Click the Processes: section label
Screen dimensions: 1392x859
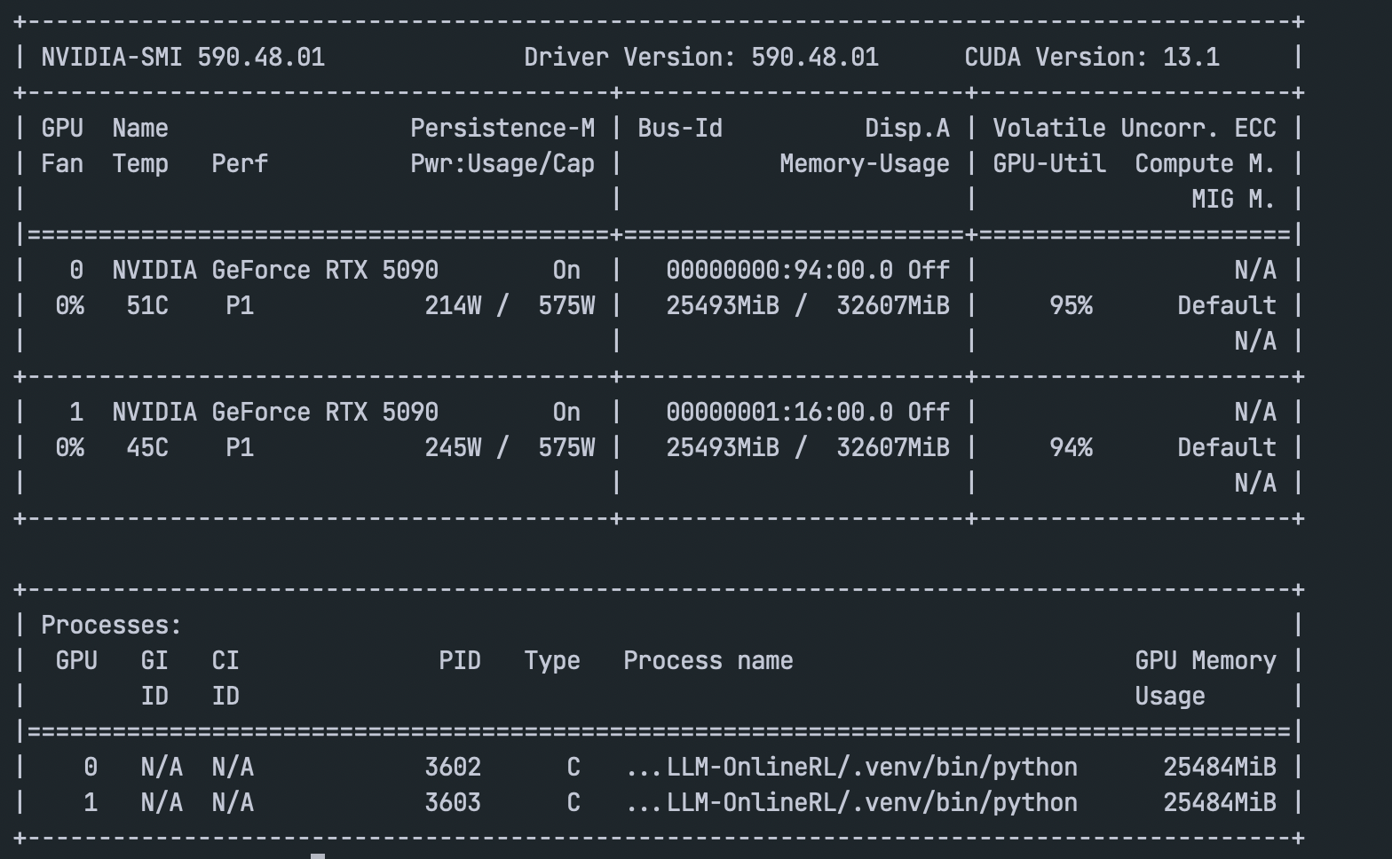tap(112, 626)
